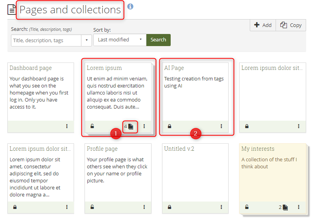Screen dimensions: 312x223
Task: Open the more options menu on Dashboard page
Action: click(67, 126)
